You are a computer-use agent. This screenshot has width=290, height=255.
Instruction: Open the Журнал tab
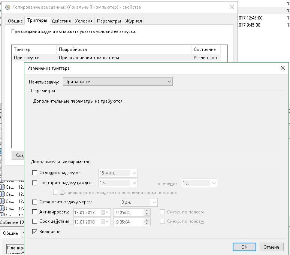[x=133, y=21]
